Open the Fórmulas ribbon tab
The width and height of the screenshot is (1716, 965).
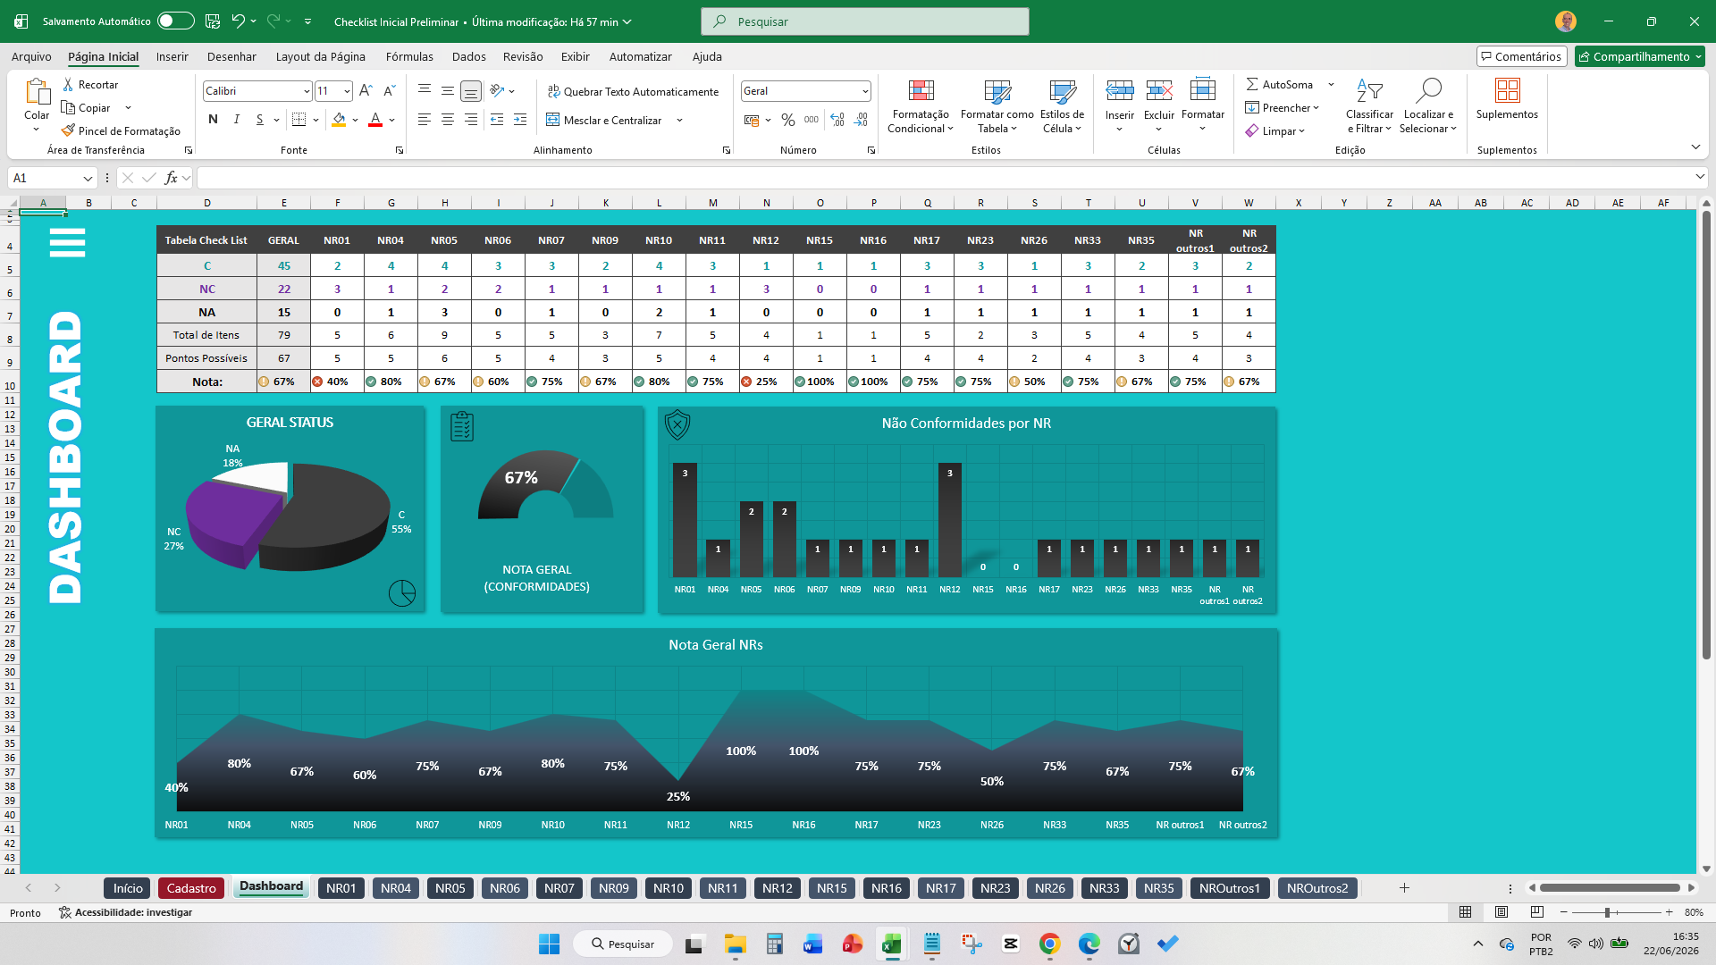tap(409, 56)
